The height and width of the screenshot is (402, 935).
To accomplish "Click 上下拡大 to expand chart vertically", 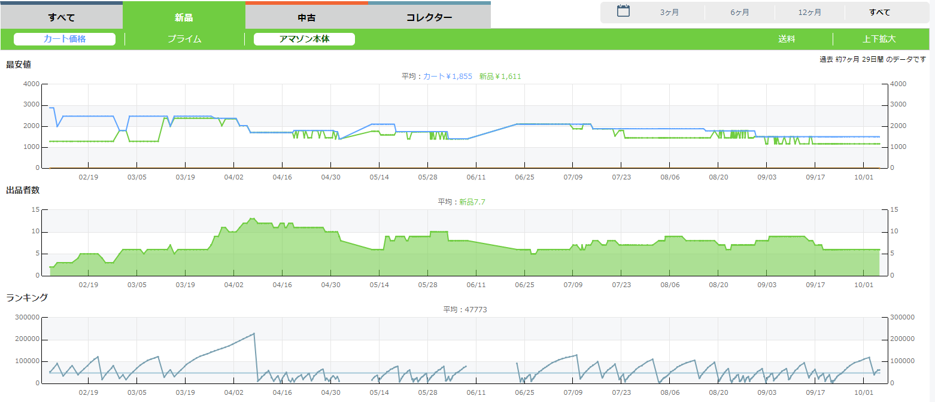I will pos(879,39).
